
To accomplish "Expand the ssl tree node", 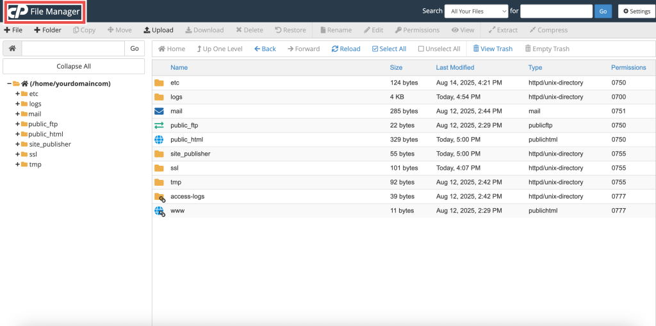I will [x=17, y=154].
